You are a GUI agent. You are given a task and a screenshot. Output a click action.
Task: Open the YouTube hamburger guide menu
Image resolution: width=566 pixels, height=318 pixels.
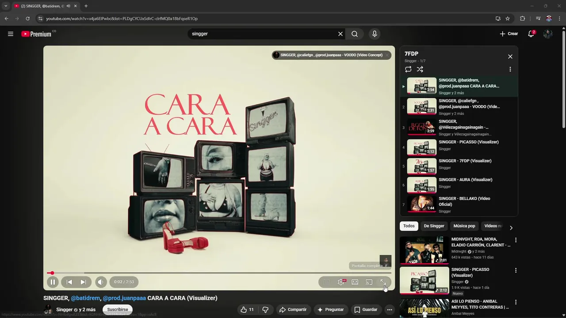pyautogui.click(x=11, y=34)
